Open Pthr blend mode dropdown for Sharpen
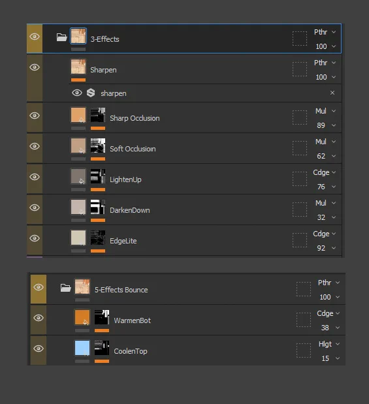369x404 pixels. coord(325,63)
